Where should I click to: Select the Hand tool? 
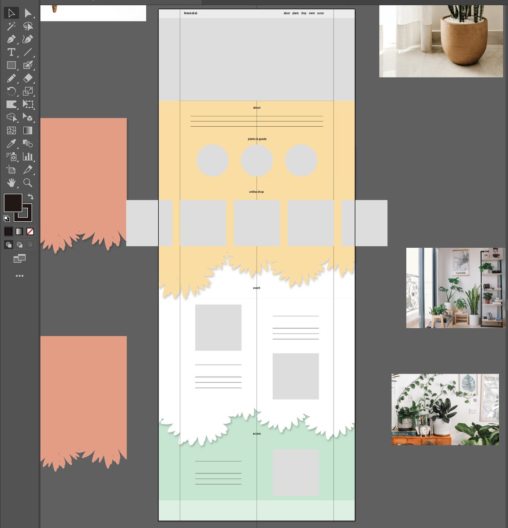tap(11, 183)
